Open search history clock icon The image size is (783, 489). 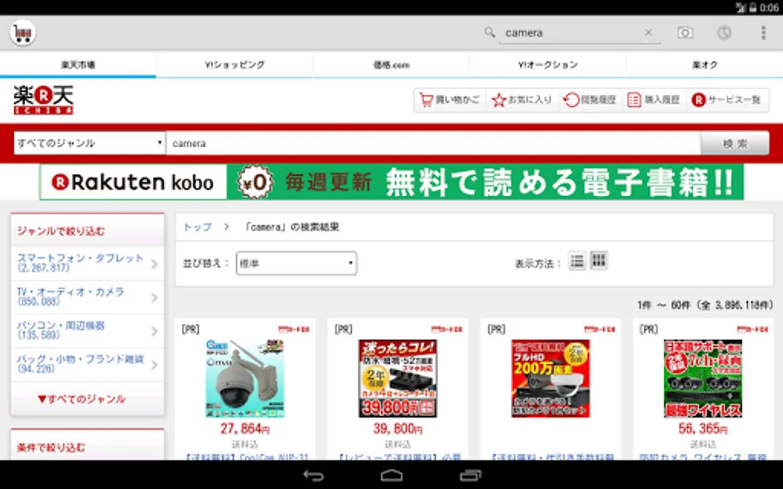(x=724, y=33)
